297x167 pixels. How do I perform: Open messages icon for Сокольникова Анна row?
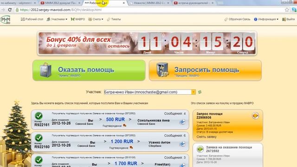(x=182, y=122)
